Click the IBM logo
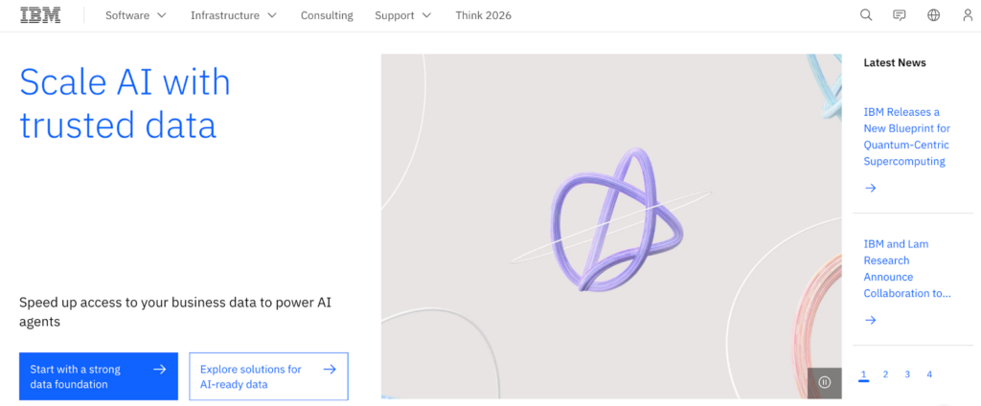 (40, 15)
